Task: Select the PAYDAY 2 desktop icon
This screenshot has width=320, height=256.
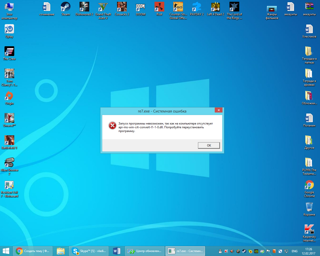Action: point(197,9)
